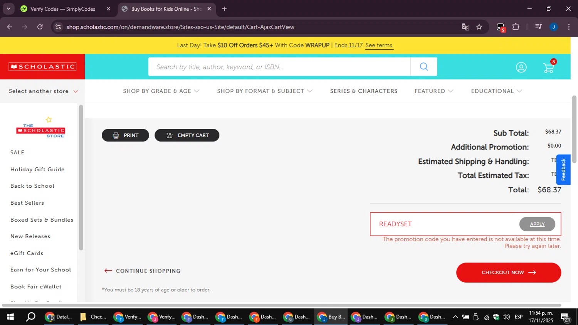Viewport: 578px width, 325px height.
Task: Expand the Educational menu
Action: click(x=496, y=91)
